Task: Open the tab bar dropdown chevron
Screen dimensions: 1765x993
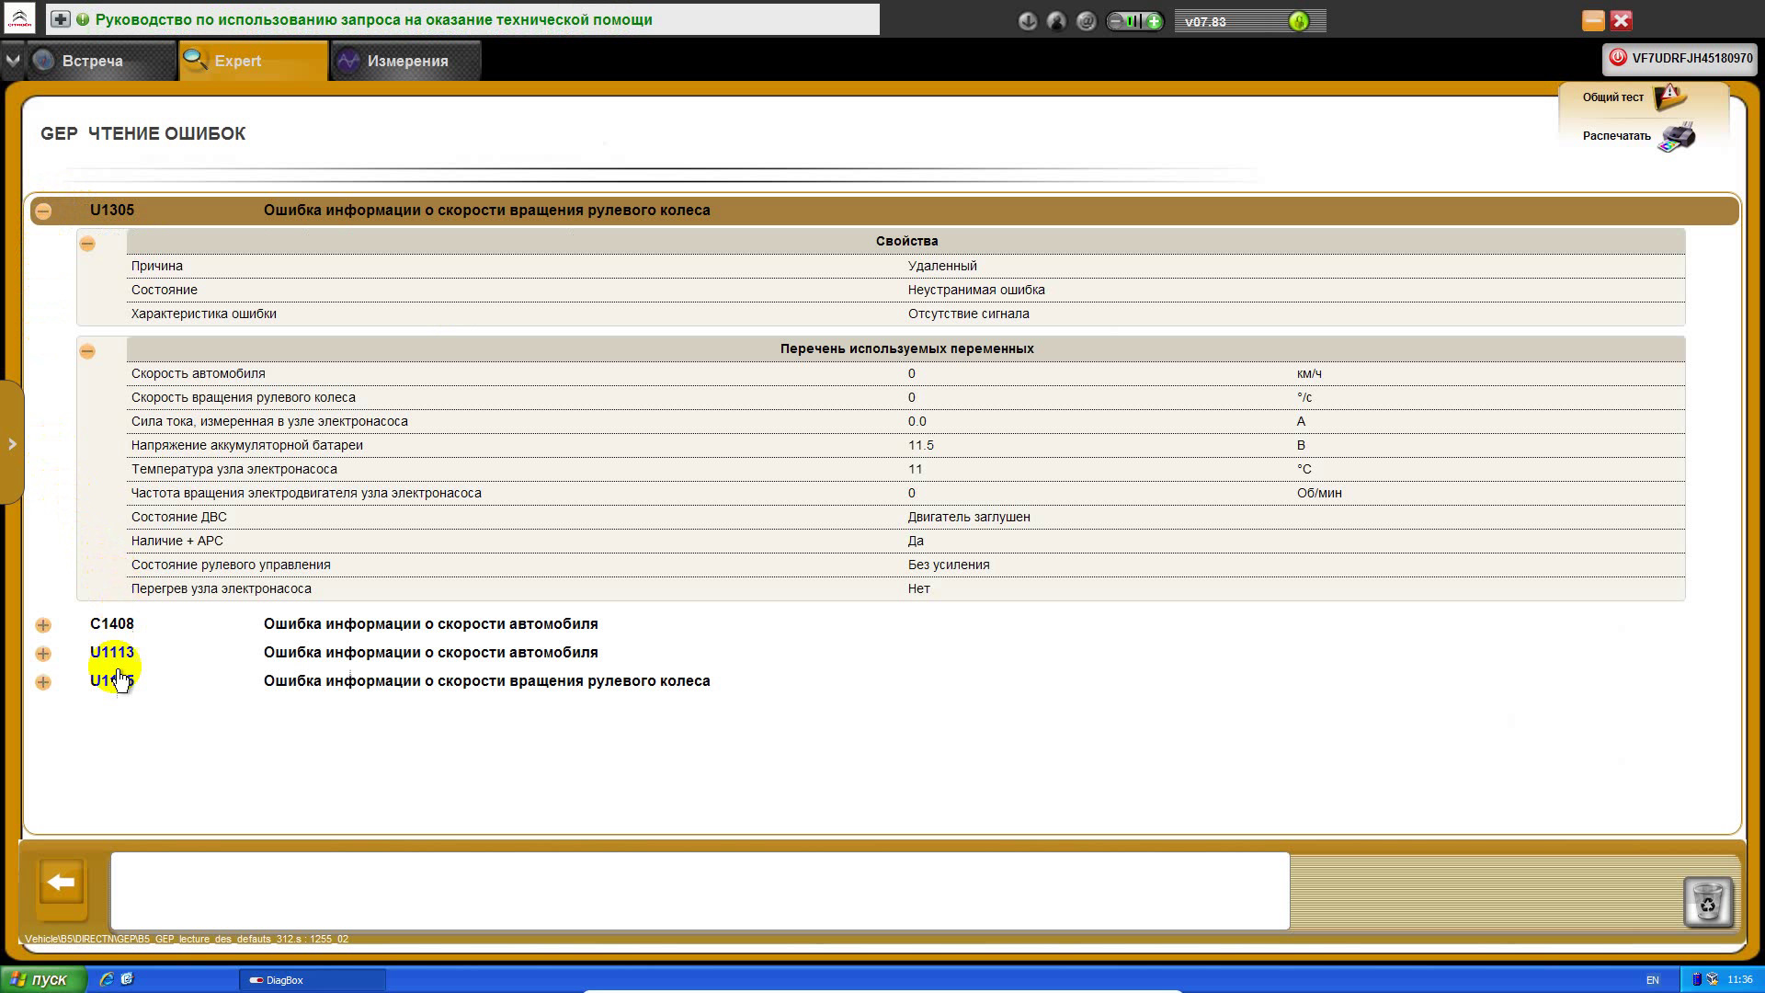Action: click(13, 61)
